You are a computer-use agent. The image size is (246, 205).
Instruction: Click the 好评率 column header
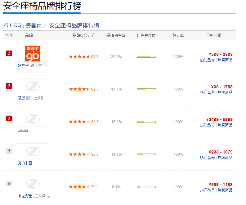178,36
